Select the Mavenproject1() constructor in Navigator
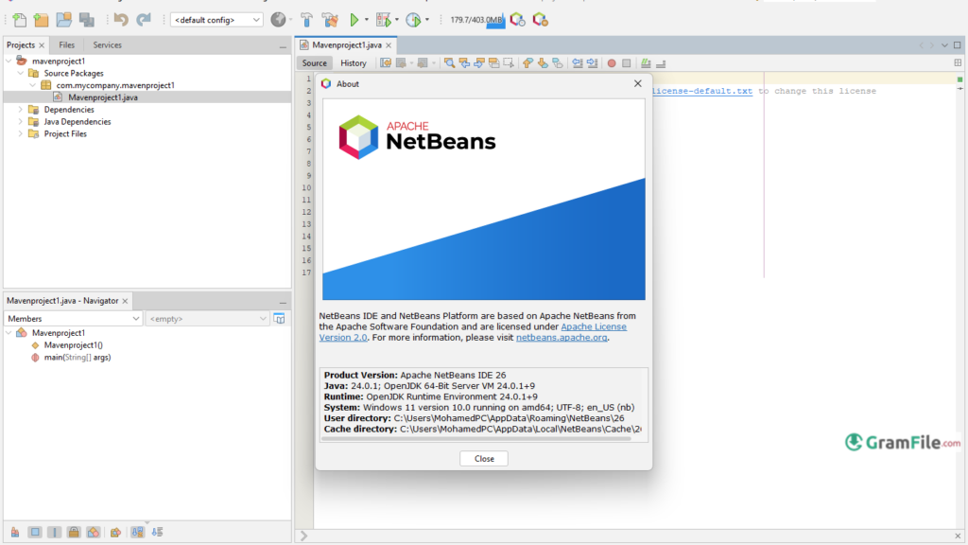968x545 pixels. 74,345
